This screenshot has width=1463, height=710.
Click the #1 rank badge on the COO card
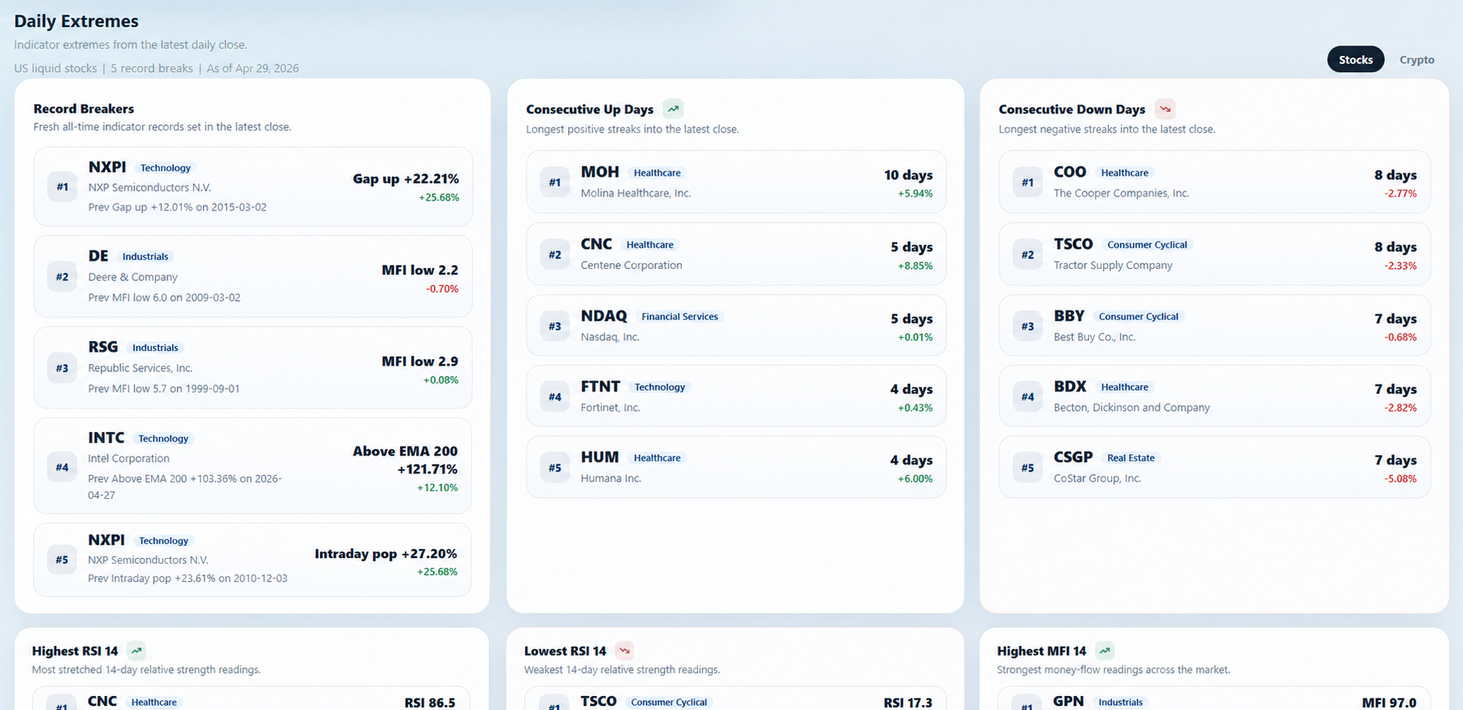pos(1027,183)
